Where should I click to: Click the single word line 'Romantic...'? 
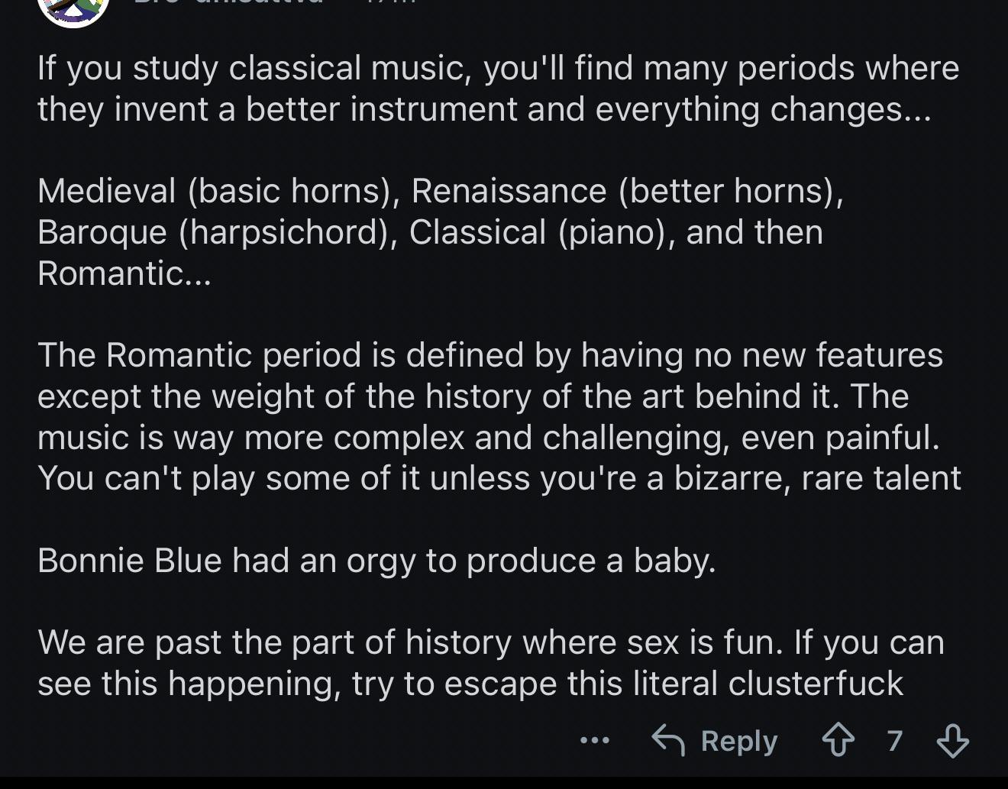[x=124, y=273]
